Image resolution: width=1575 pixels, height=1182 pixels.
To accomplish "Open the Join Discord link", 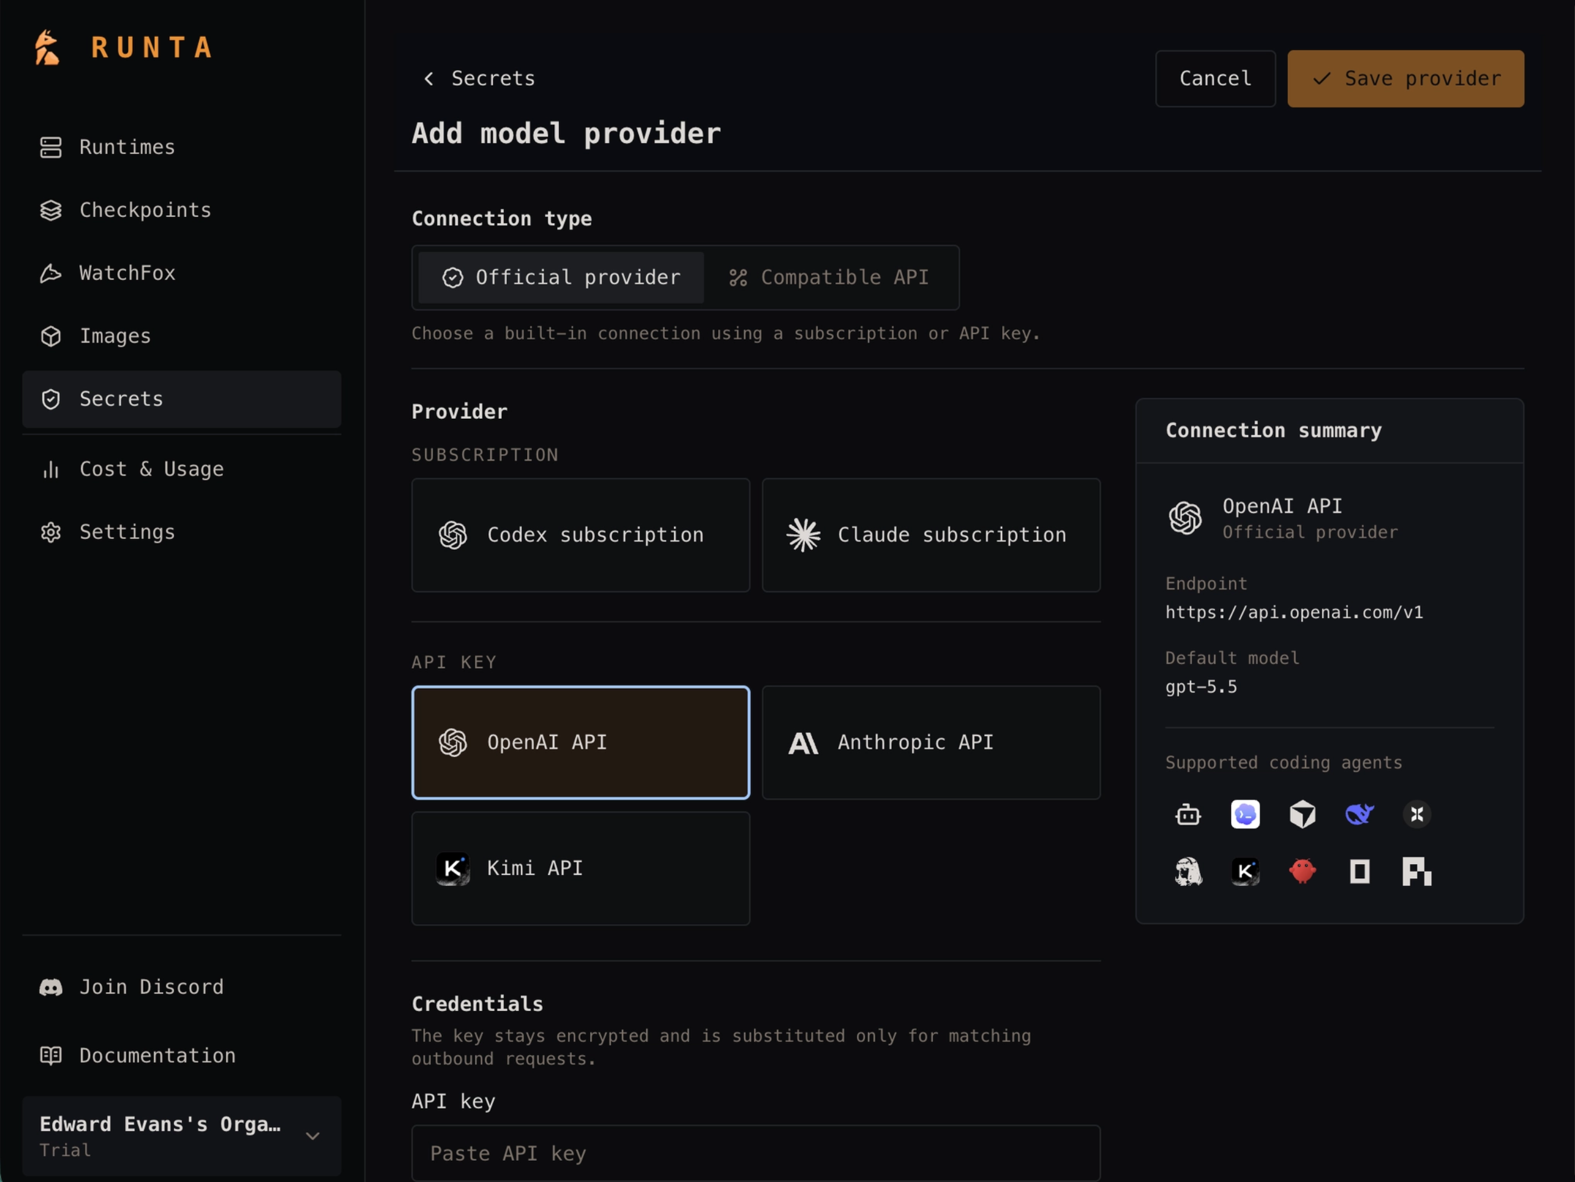I will pyautogui.click(x=181, y=987).
